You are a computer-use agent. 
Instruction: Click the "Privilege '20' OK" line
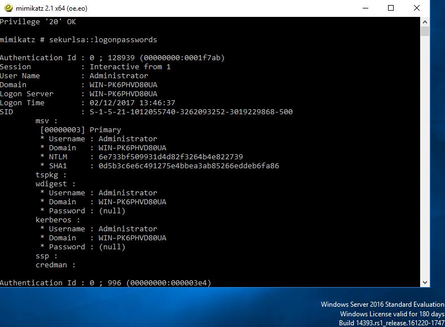coord(38,22)
